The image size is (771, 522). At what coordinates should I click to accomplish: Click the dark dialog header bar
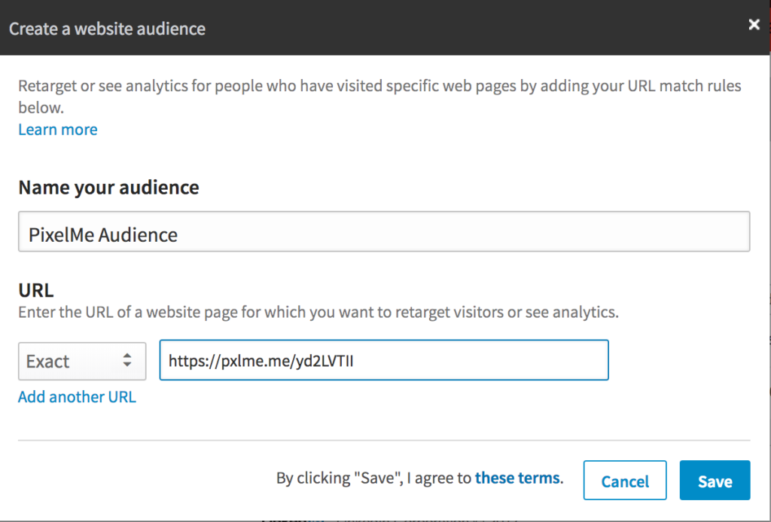tap(452, 29)
